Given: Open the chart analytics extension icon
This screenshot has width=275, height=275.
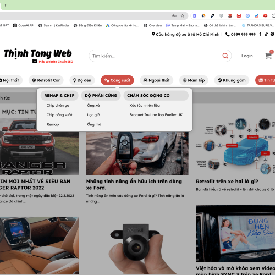Looking at the screenshot, I should coord(256,16).
